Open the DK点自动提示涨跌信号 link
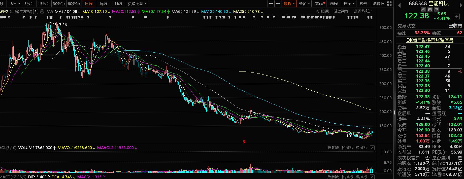The image size is (464, 179). (x=430, y=40)
